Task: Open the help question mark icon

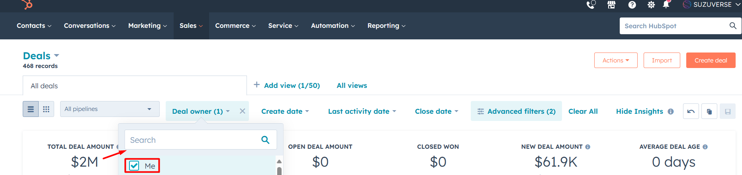Action: click(632, 5)
